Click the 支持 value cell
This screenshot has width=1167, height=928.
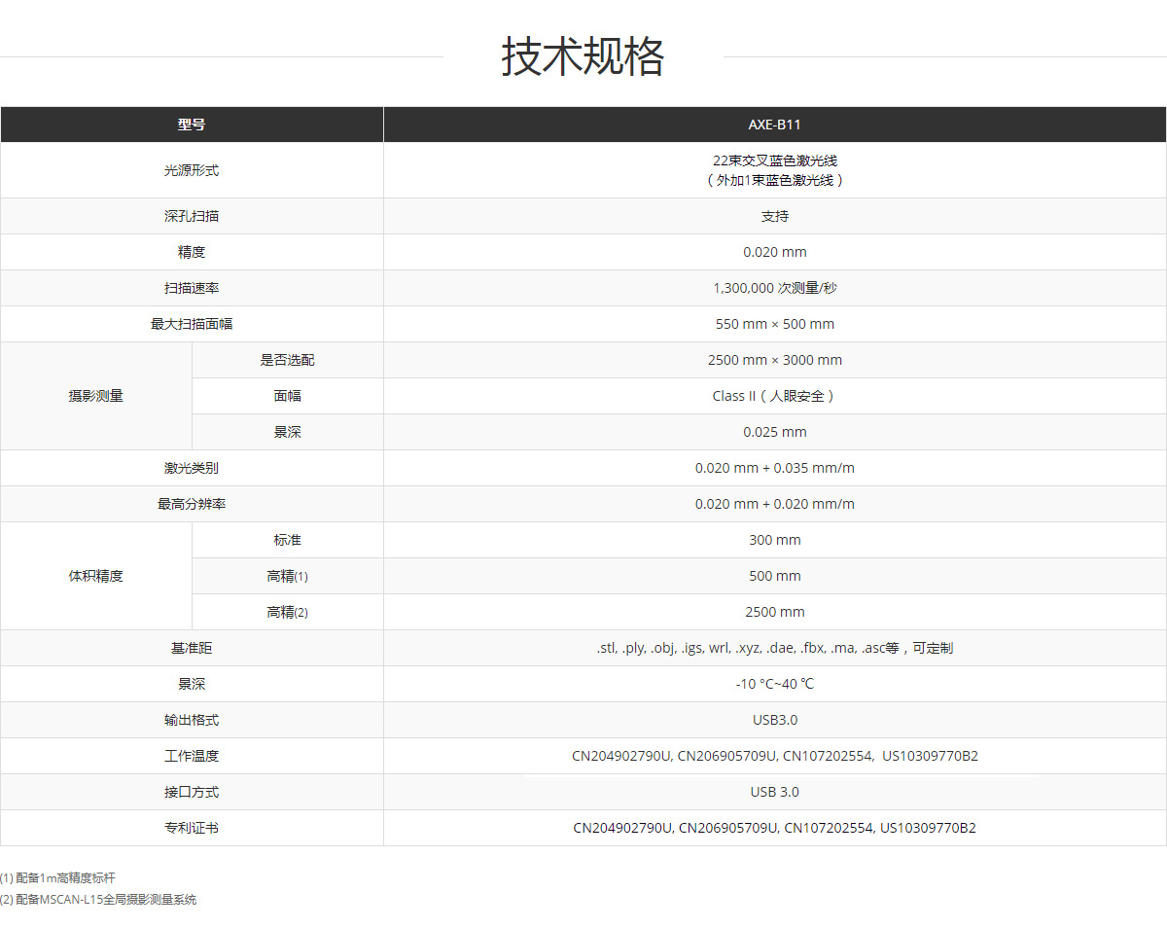pyautogui.click(x=774, y=216)
